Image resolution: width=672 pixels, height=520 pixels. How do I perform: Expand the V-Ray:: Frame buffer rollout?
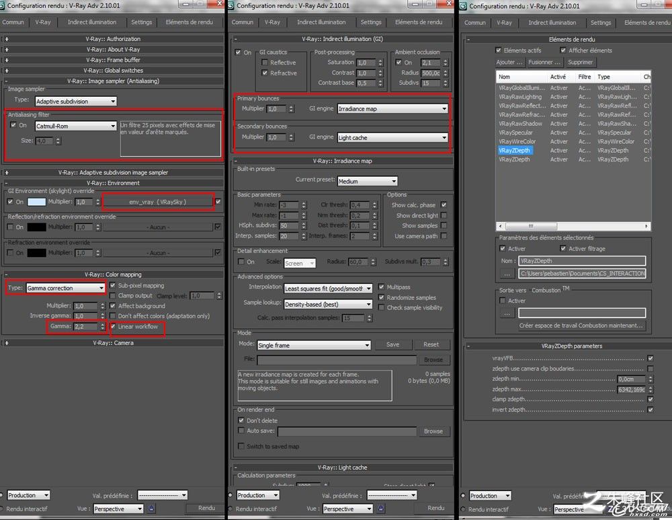tap(113, 60)
